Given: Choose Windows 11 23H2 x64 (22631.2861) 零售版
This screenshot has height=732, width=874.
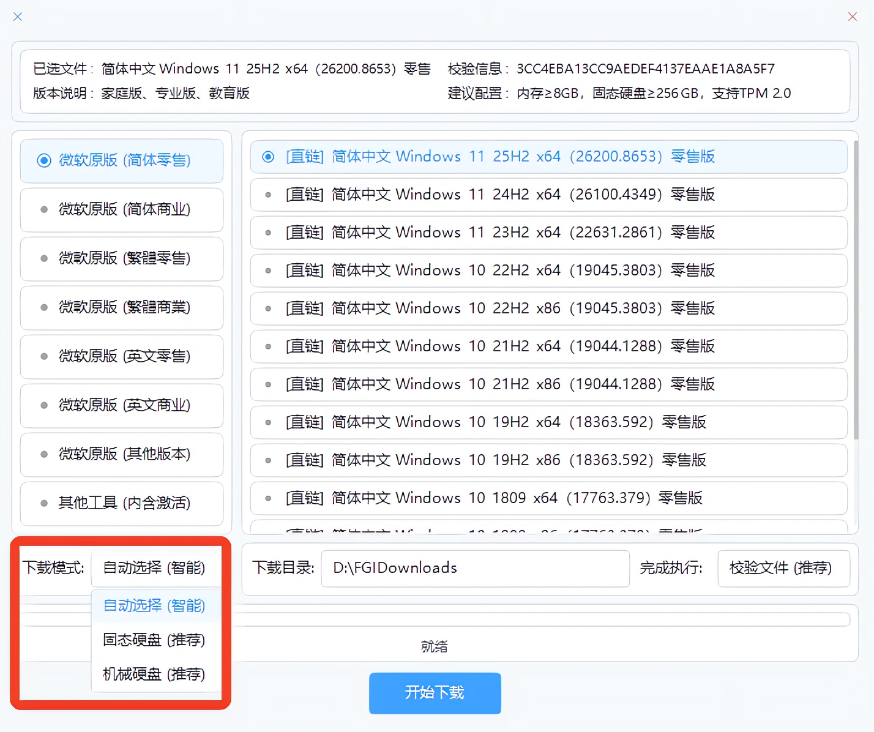Looking at the screenshot, I should coord(549,233).
